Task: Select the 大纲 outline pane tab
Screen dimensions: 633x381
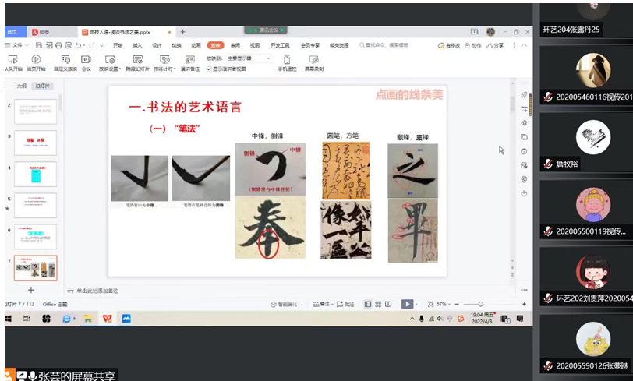Action: (21, 86)
